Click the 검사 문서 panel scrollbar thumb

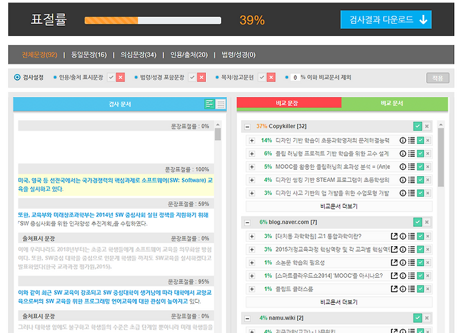pyautogui.click(x=217, y=134)
